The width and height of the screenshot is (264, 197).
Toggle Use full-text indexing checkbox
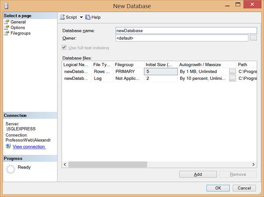pyautogui.click(x=64, y=48)
